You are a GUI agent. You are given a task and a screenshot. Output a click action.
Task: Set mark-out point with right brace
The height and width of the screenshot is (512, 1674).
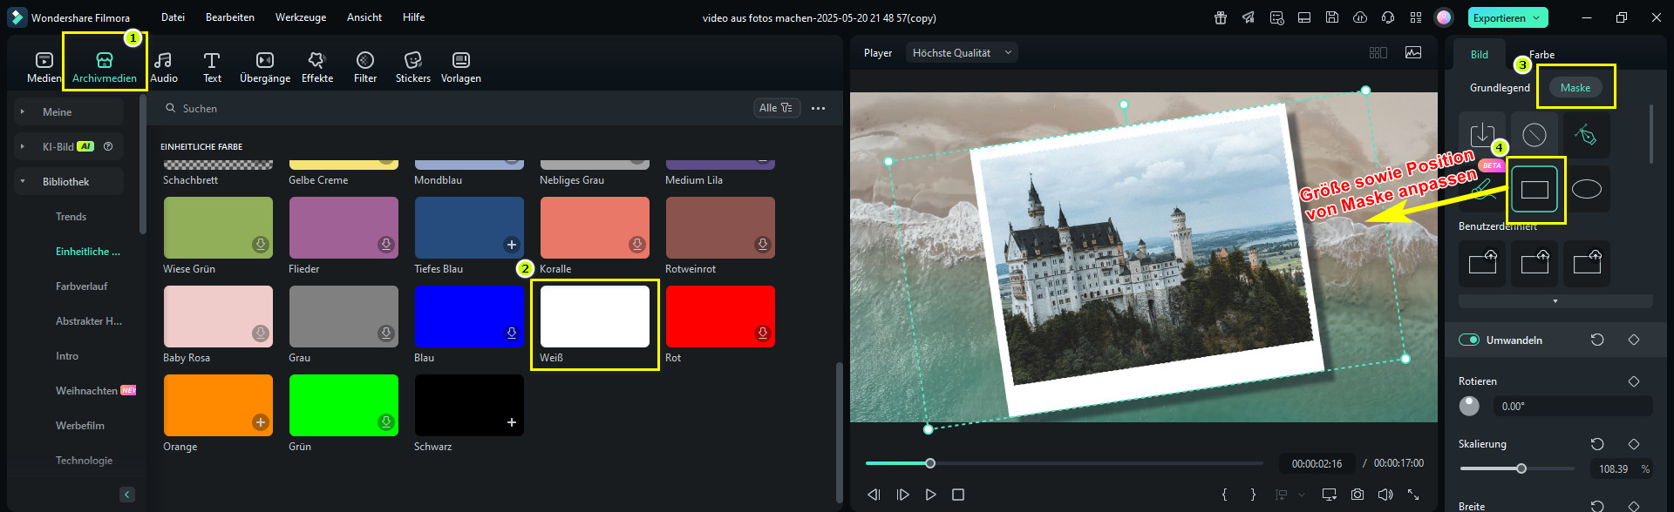1253,495
